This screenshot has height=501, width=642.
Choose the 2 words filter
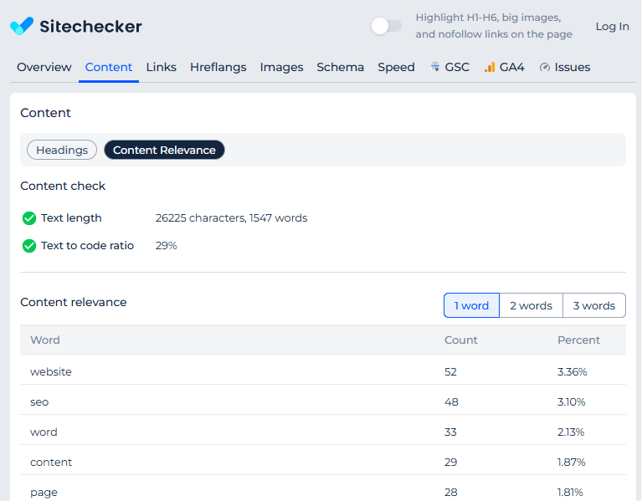click(531, 305)
